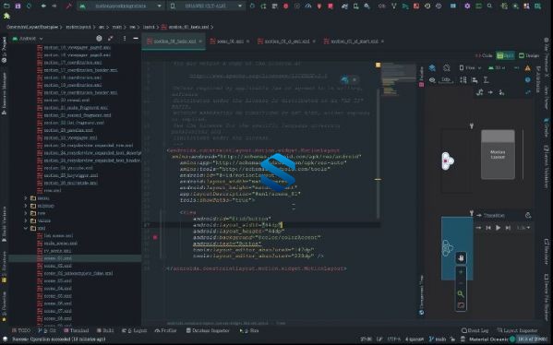Expand the values folder in project tree

[x=26, y=220]
